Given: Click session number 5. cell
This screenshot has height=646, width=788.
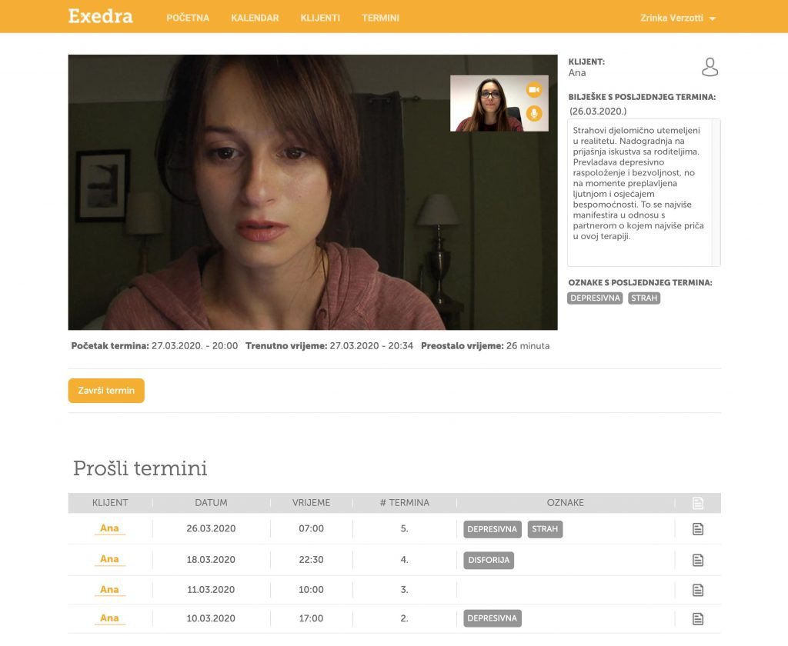Looking at the screenshot, I should click(405, 529).
